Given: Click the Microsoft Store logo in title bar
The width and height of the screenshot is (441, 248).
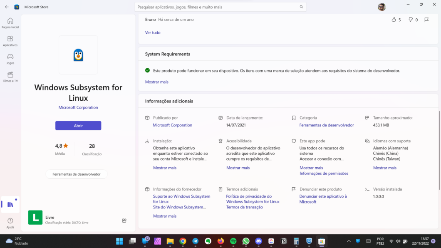Looking at the screenshot, I should pos(17,7).
